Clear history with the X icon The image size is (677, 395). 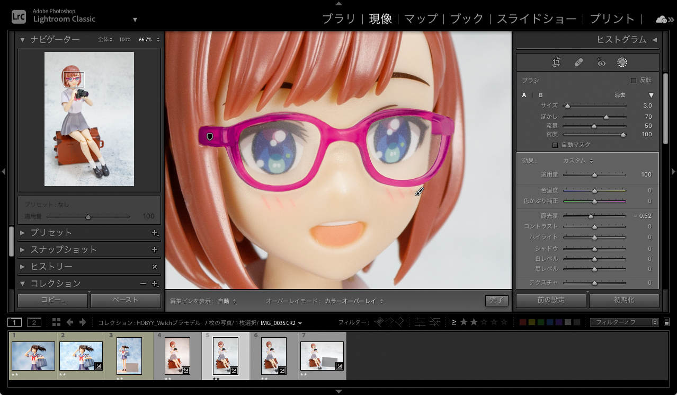pos(155,267)
